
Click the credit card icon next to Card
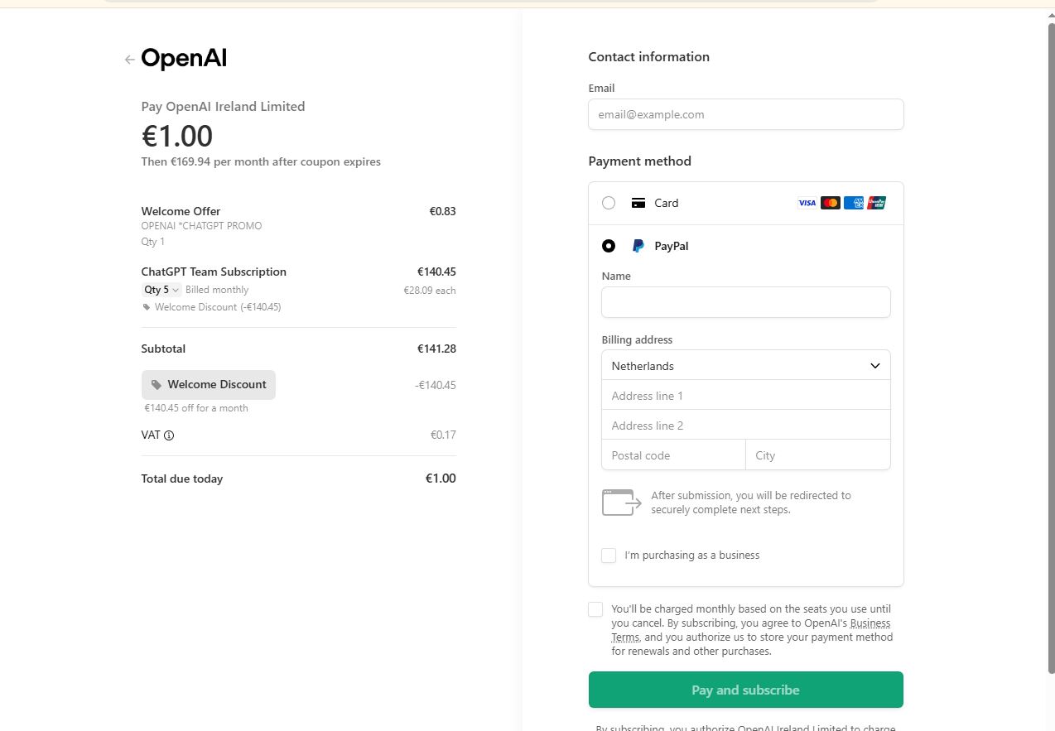[x=638, y=203]
